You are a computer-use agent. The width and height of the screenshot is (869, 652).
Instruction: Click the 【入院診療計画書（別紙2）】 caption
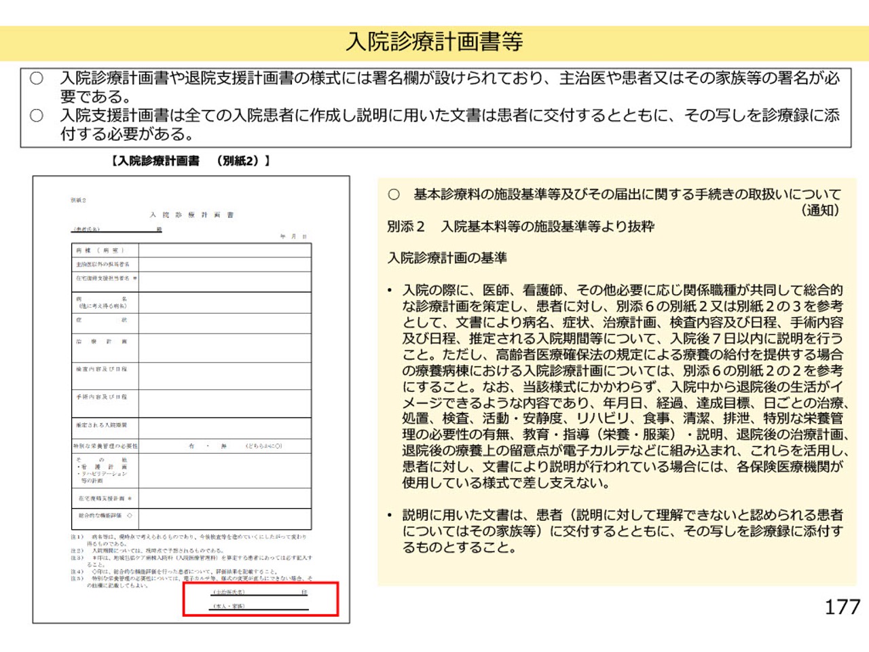tap(191, 161)
